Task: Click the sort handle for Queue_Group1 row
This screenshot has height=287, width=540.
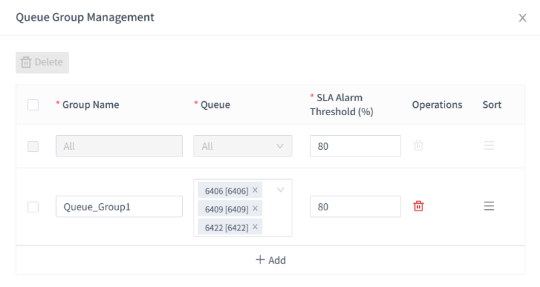Action: [489, 206]
